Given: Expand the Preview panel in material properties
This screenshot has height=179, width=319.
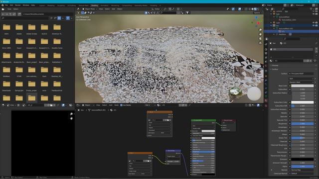Looking at the screenshot, I should [x=275, y=66].
